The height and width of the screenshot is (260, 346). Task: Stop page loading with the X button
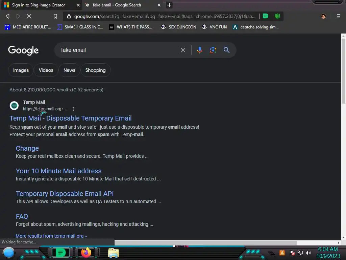point(29,16)
